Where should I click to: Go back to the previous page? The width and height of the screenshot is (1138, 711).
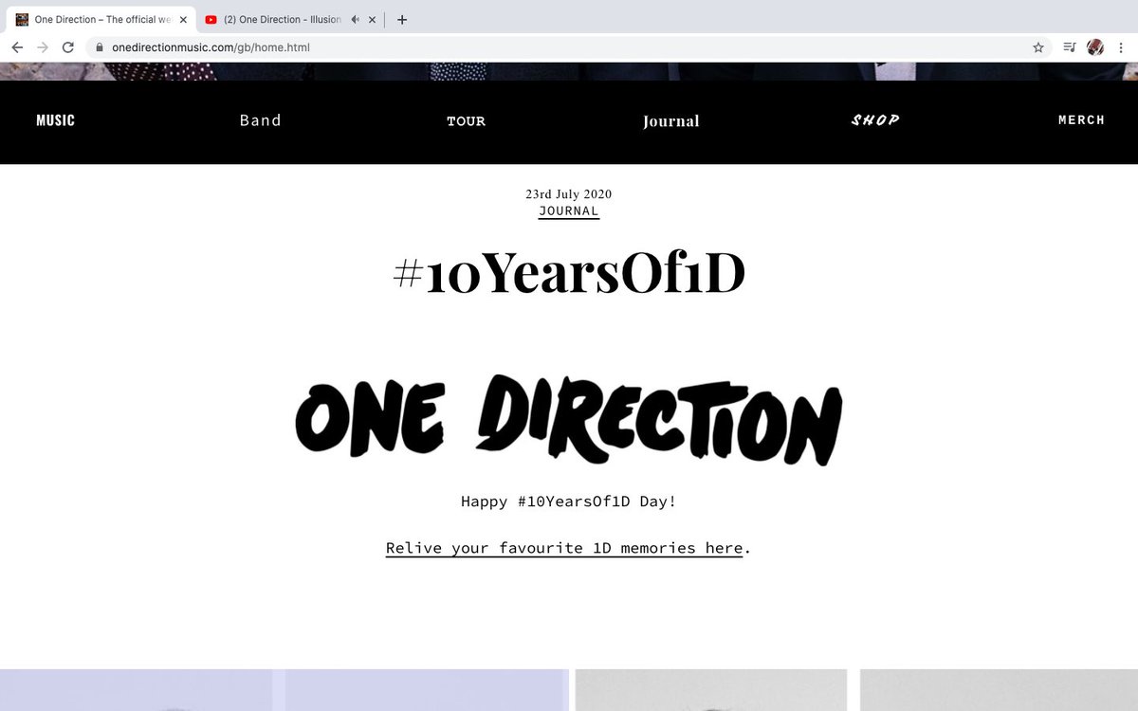[x=17, y=46]
